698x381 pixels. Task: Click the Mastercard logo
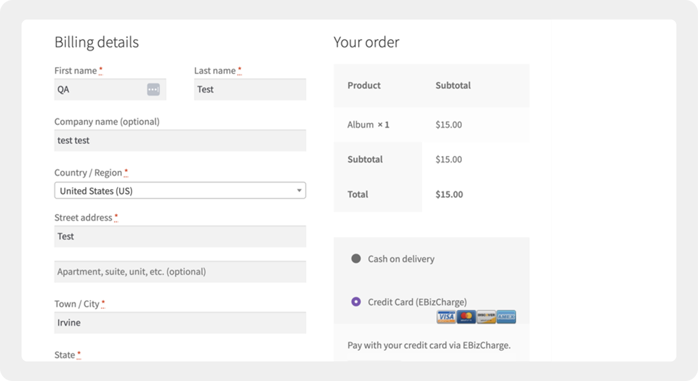click(466, 317)
